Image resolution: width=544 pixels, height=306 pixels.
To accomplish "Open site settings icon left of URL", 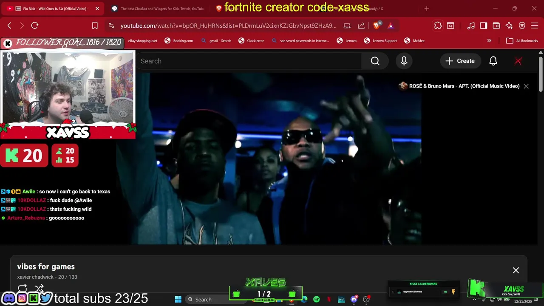I will (111, 25).
